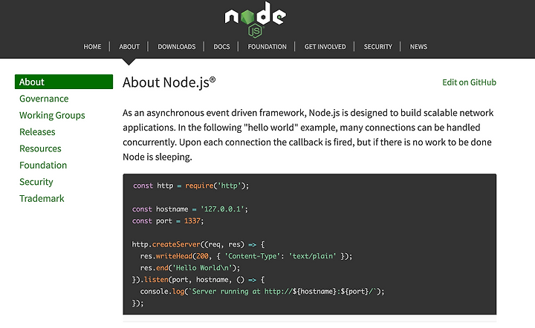This screenshot has height=328, width=535.
Task: Click Foundation in the sidebar
Action: 43,165
